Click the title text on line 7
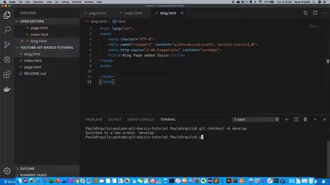Screen dimensions: 330x185 coord(145,55)
